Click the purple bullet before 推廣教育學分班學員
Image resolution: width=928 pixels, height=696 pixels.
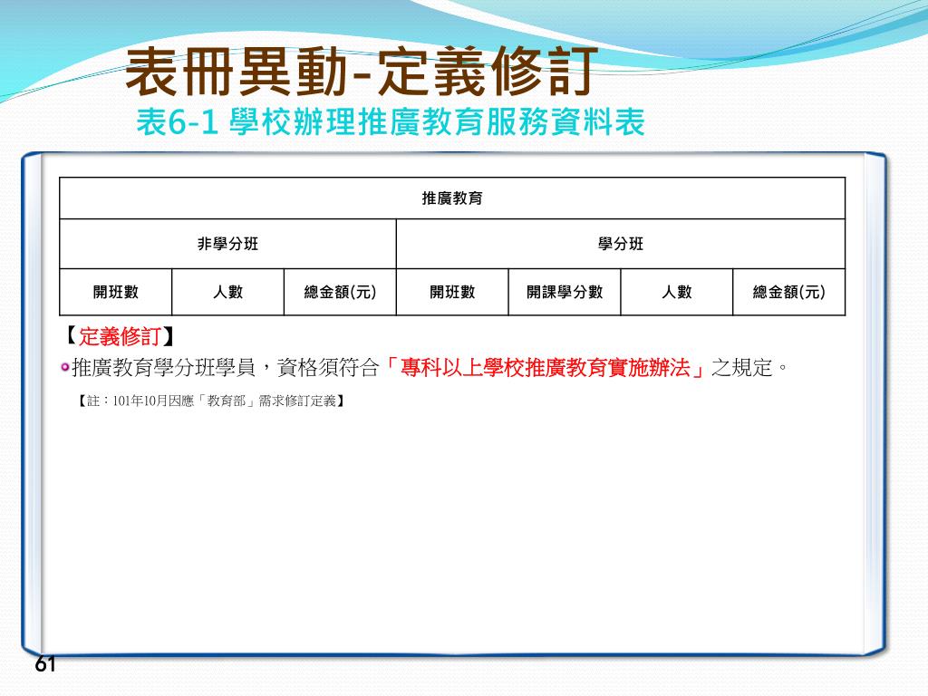tap(65, 368)
